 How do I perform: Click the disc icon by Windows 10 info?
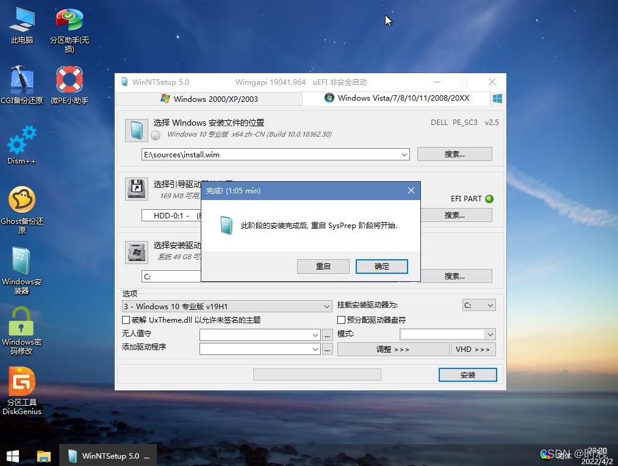[x=156, y=135]
